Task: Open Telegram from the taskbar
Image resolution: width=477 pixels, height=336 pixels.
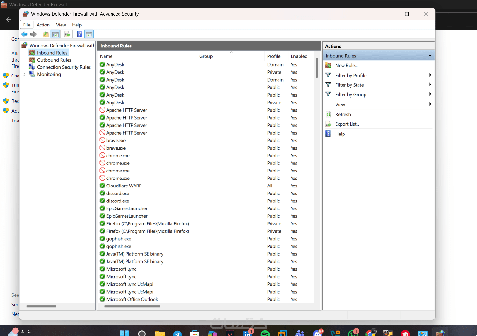Action: point(177,333)
